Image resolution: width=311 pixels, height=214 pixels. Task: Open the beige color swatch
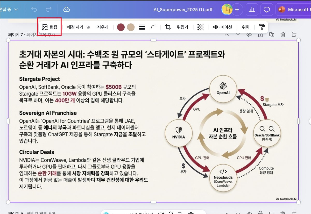131,27
